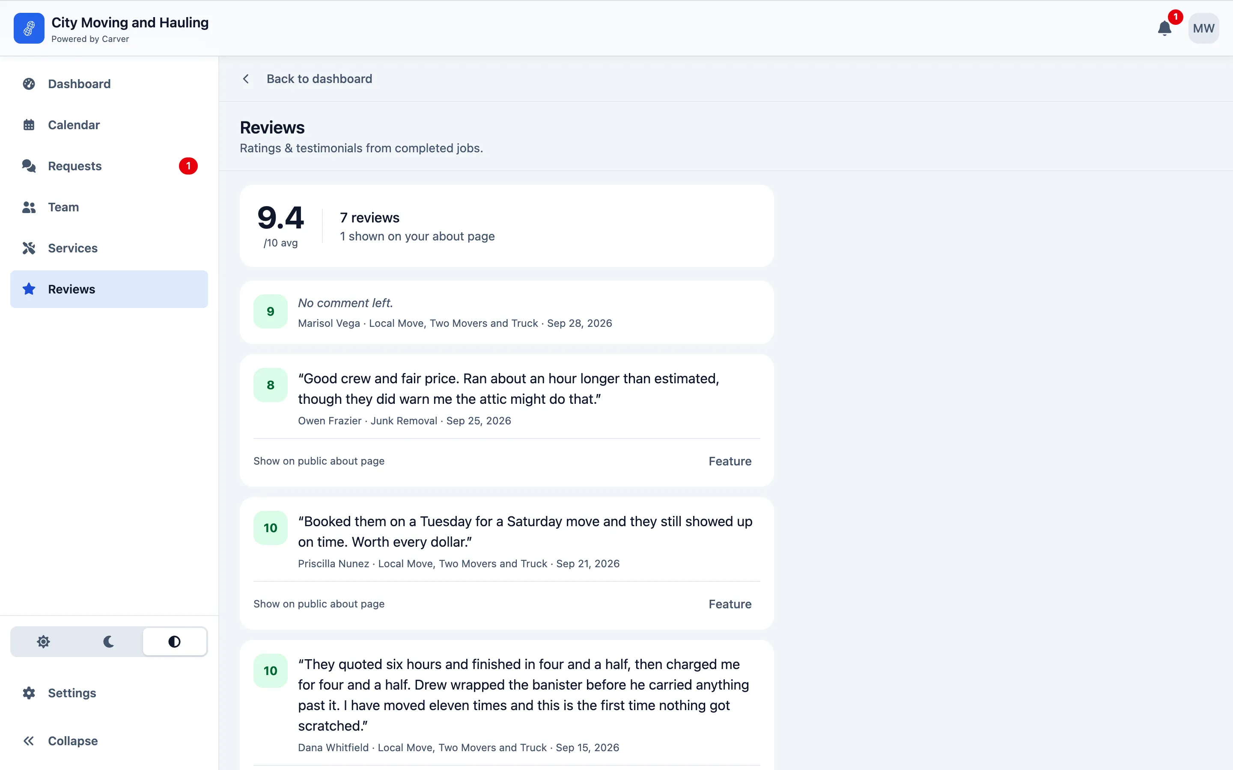Open Settings gear in sidebar
This screenshot has width=1233, height=770.
point(109,693)
